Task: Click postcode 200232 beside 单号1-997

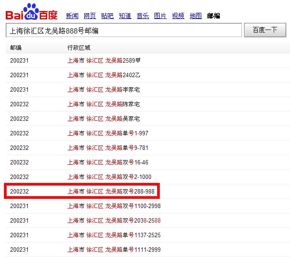Action: coord(19,134)
